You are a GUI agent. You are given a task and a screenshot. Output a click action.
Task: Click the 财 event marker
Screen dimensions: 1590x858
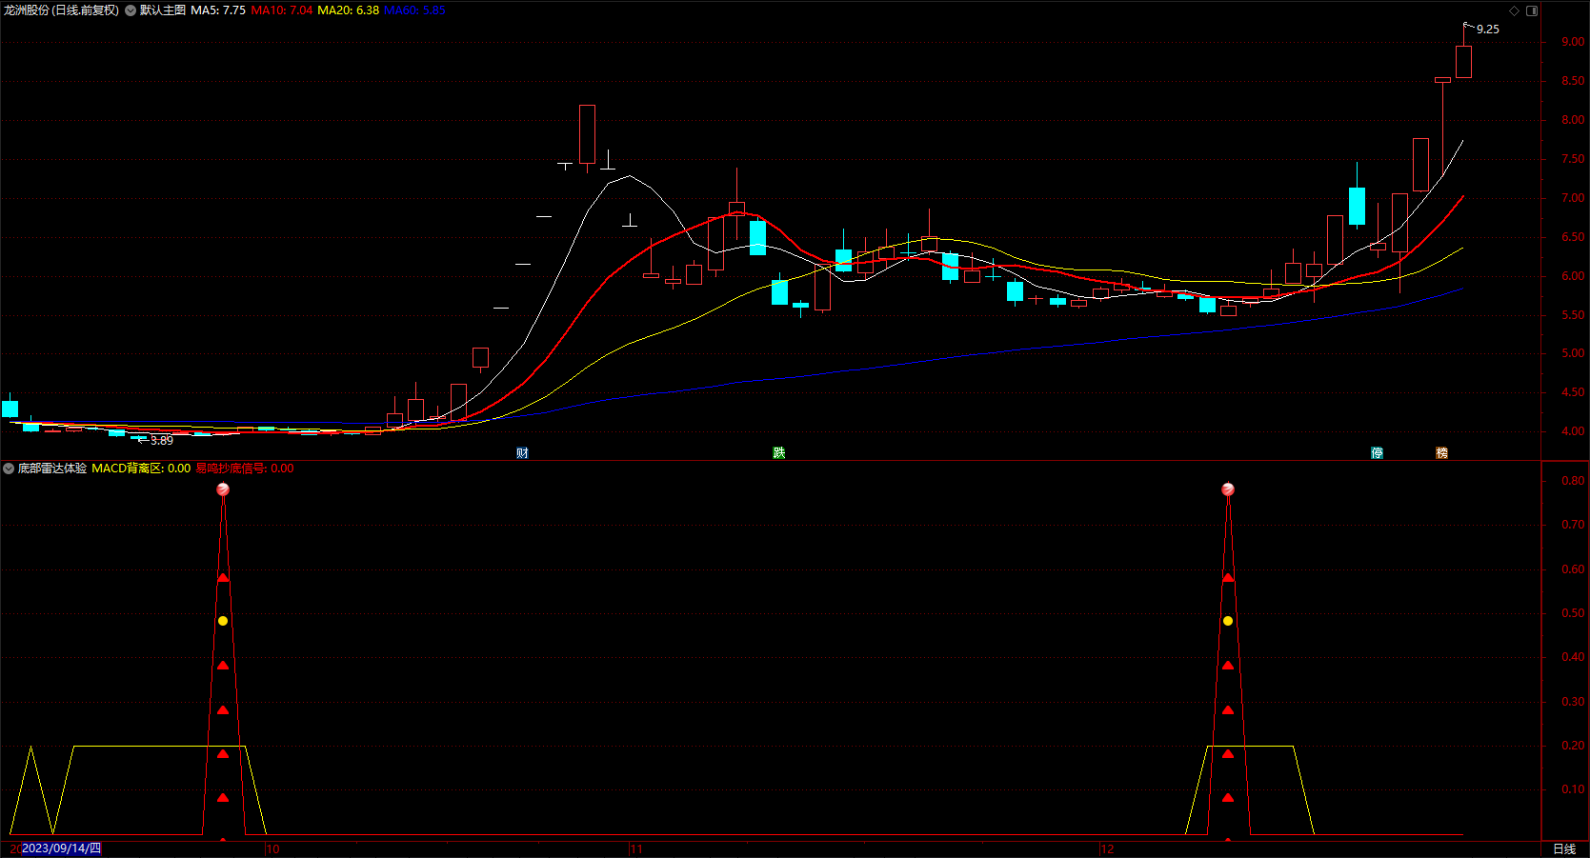522,453
